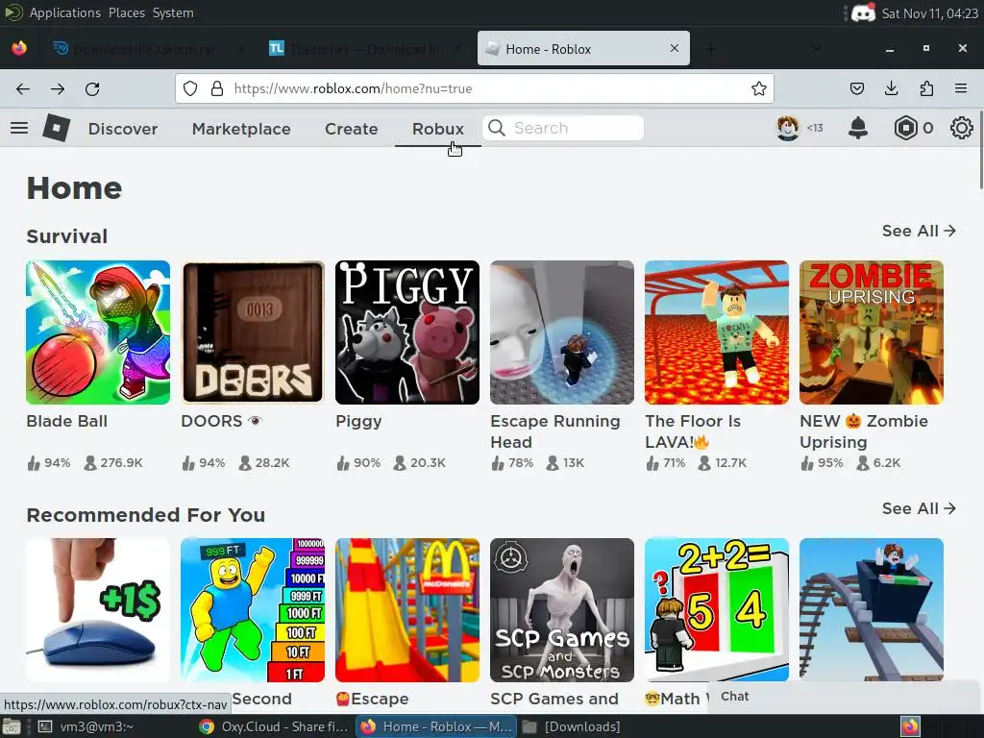Open the Pocket save icon
The image size is (984, 738).
[857, 88]
